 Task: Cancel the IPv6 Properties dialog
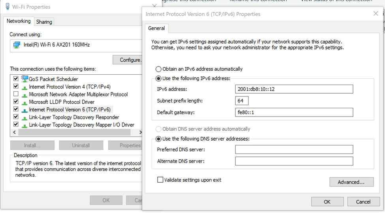(x=363, y=202)
